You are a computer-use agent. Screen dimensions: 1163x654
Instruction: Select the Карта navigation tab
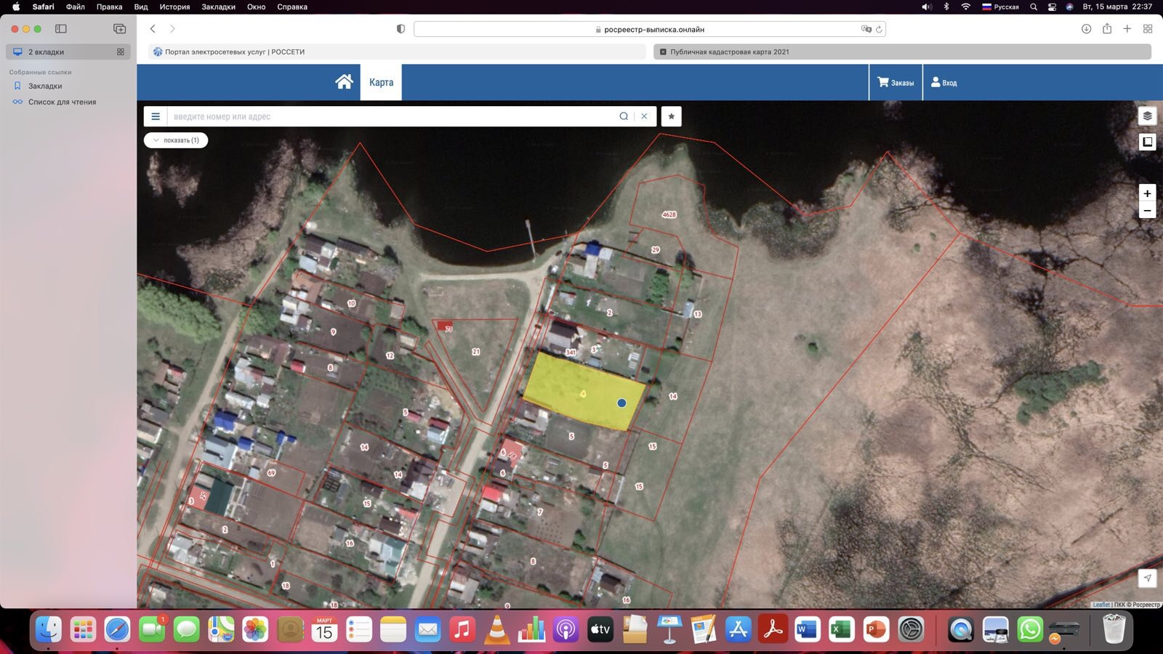(x=381, y=82)
